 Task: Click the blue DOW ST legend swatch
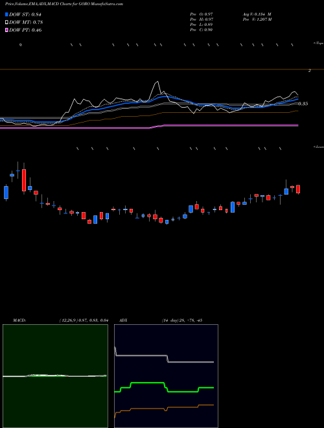coord(6,14)
